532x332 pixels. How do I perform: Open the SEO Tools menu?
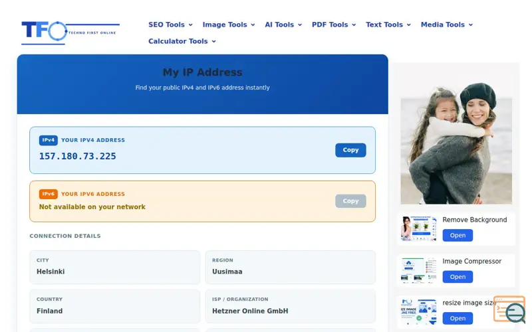(x=170, y=25)
